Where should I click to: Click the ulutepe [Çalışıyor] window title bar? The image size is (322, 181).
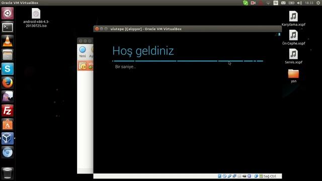188,29
